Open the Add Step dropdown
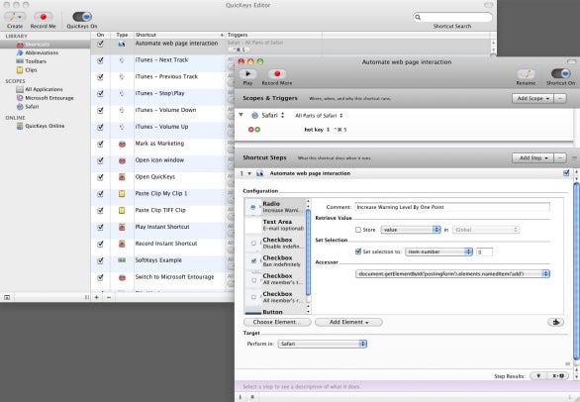The width and height of the screenshot is (580, 402). 532,158
